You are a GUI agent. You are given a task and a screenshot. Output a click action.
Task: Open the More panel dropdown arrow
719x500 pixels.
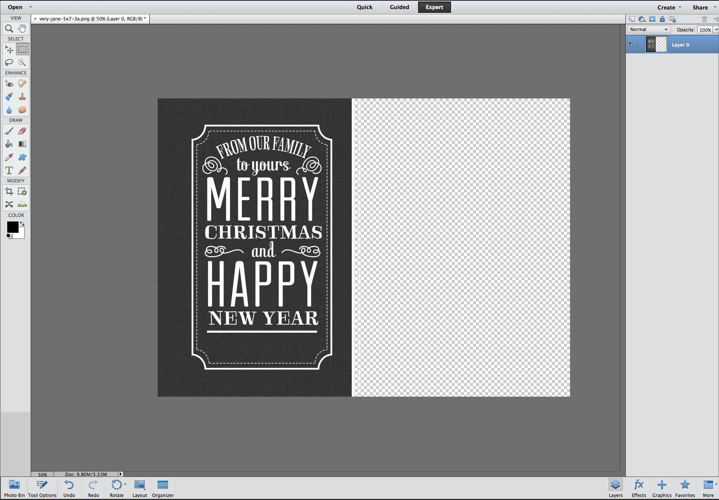tap(716, 484)
